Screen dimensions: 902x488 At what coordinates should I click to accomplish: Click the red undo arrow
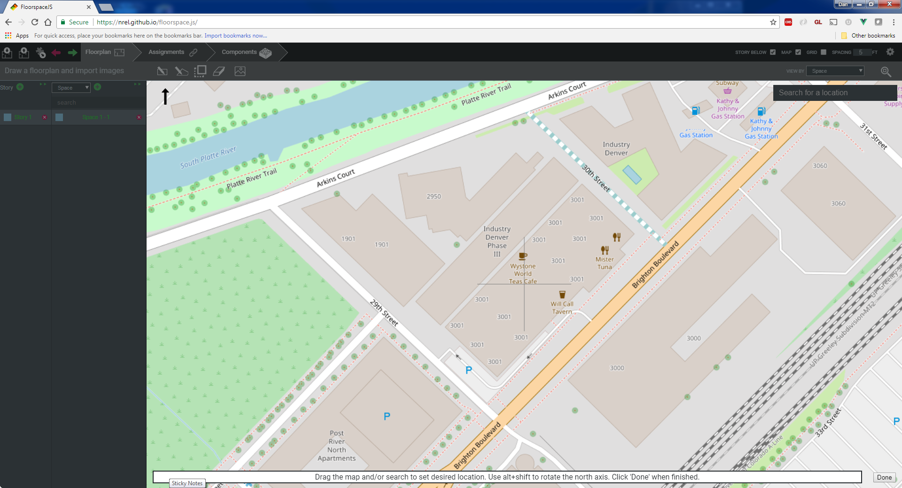click(56, 53)
